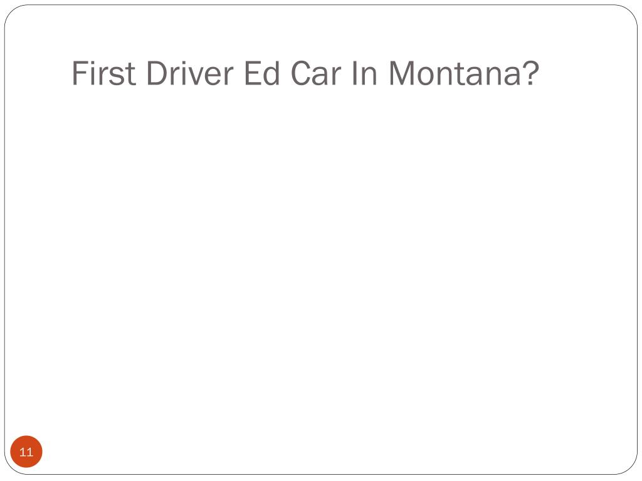Click the capital I in "In"
This screenshot has width=642, height=481.
click(355, 74)
